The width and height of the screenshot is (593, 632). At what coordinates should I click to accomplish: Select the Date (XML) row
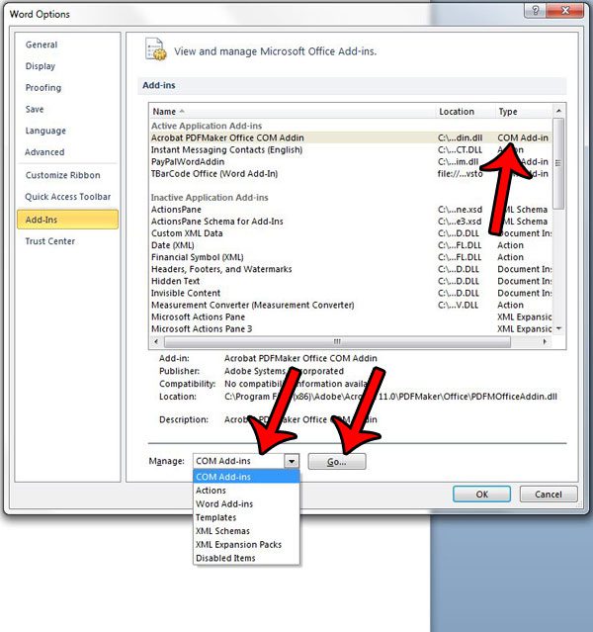pyautogui.click(x=351, y=245)
